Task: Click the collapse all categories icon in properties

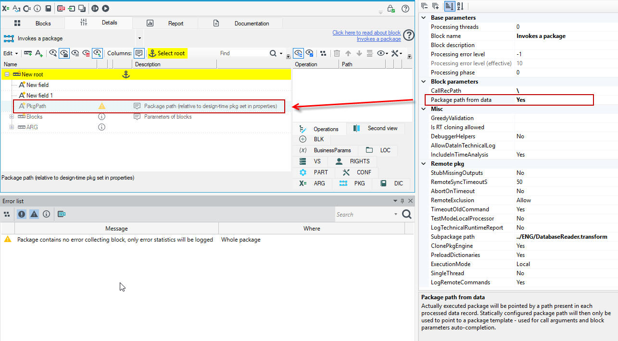Action: coord(424,6)
